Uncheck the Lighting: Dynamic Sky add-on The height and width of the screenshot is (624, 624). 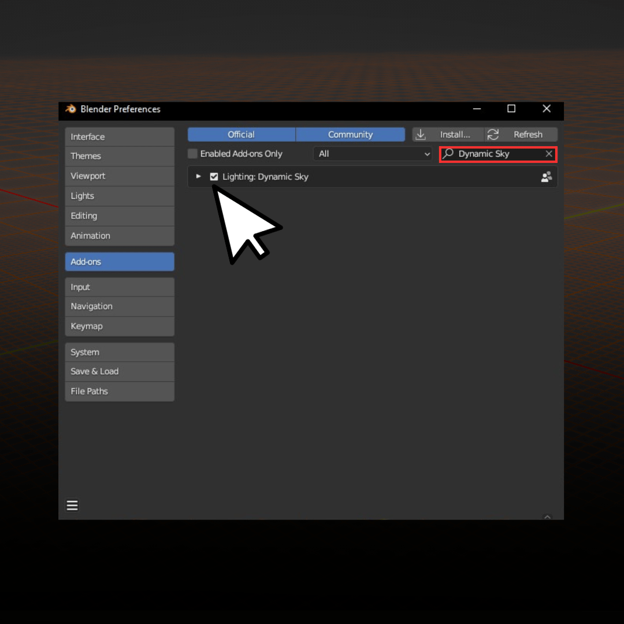tap(214, 177)
